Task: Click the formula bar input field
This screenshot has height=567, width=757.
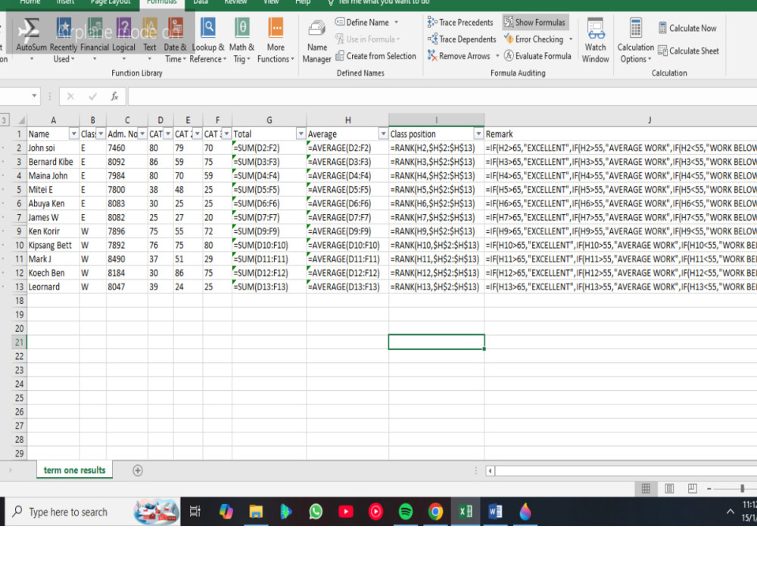Action: point(442,97)
